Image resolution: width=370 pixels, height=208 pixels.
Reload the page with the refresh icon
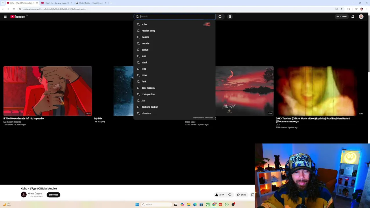(x=14, y=9)
